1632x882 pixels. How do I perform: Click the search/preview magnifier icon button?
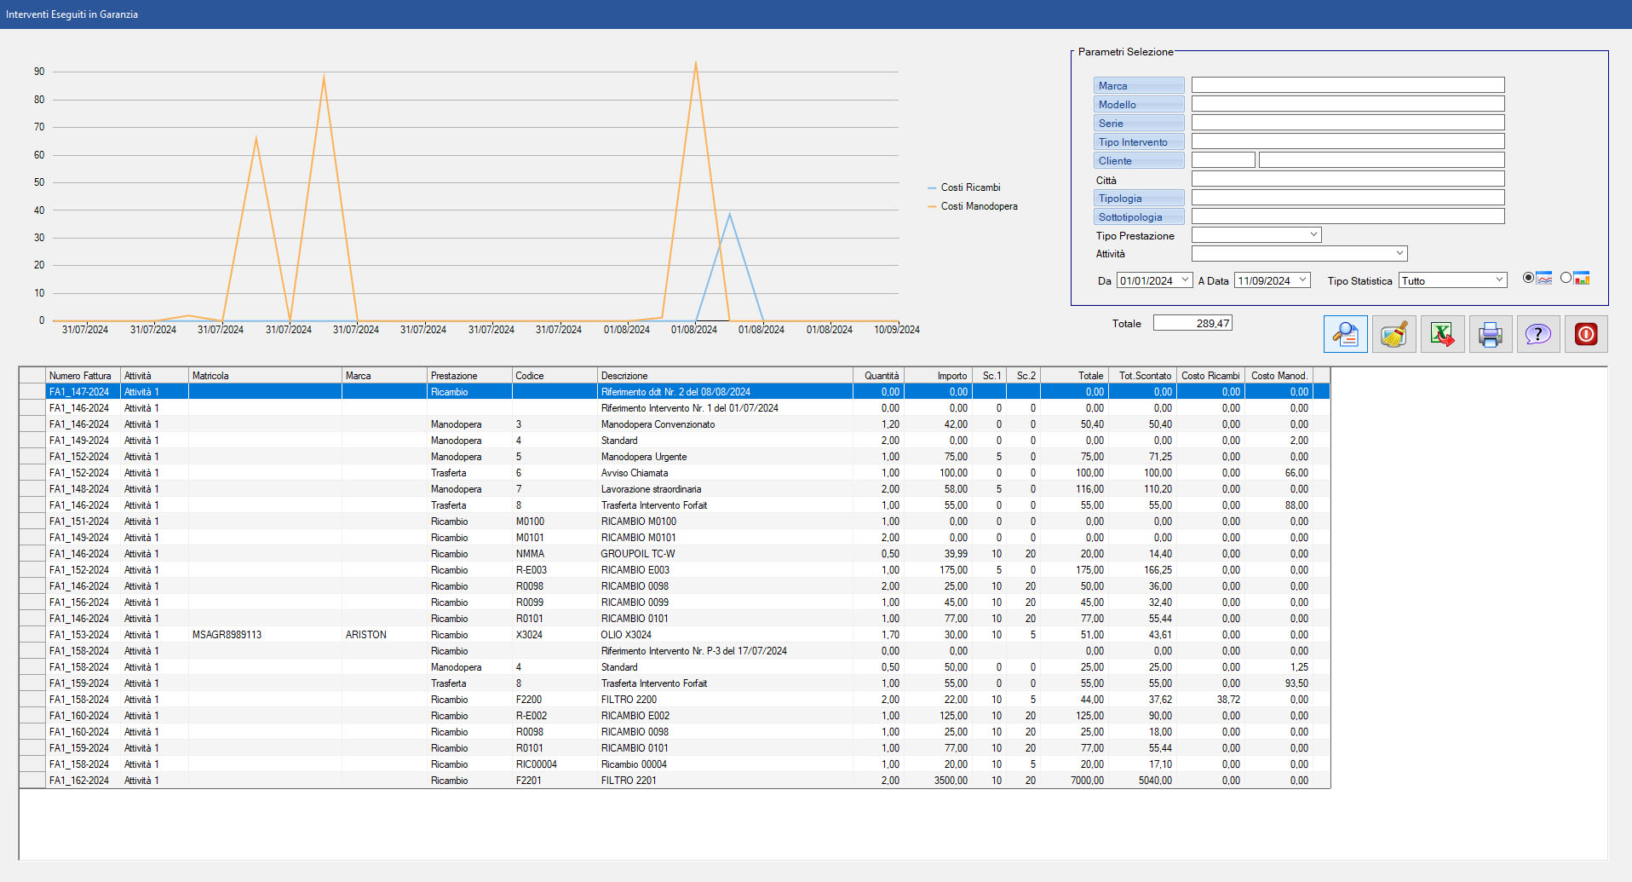pyautogui.click(x=1345, y=334)
